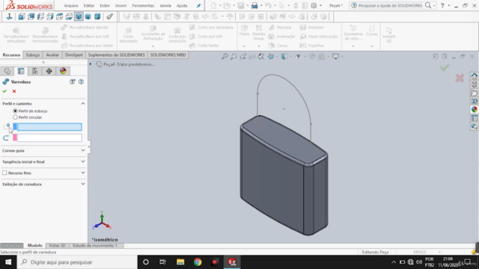The height and width of the screenshot is (269, 479).
Task: Click the Zoom to Area icon
Action: click(x=234, y=57)
